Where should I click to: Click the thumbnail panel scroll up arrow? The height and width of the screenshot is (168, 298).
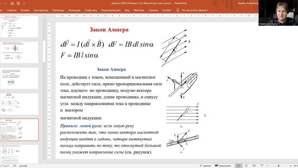(x=44, y=15)
